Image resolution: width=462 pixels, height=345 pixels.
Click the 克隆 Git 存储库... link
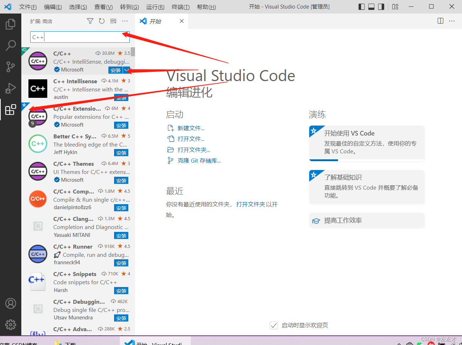click(x=199, y=161)
